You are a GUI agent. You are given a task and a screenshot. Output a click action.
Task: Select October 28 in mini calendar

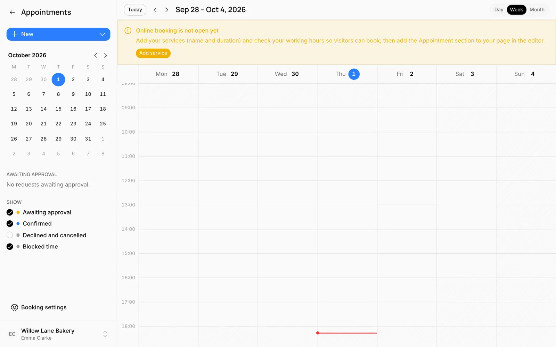[x=43, y=139]
